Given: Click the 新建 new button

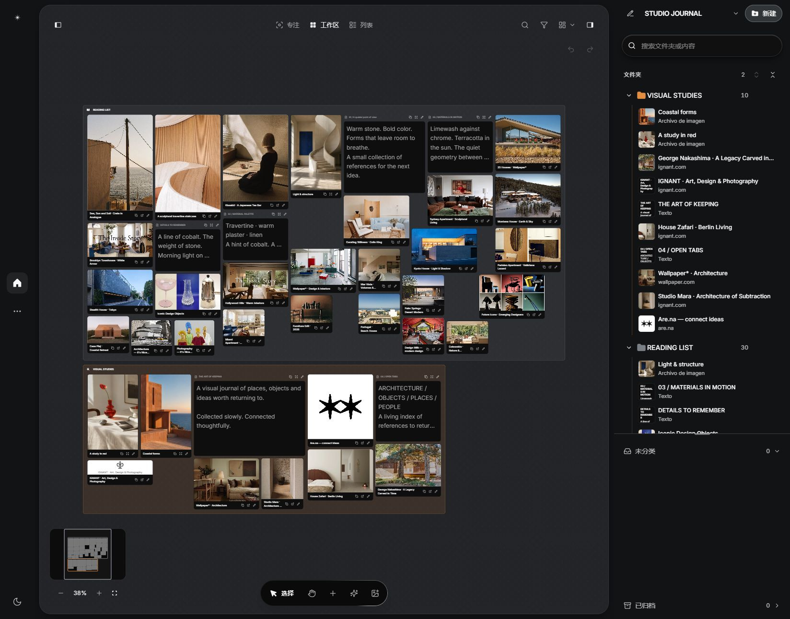Looking at the screenshot, I should click(x=764, y=13).
